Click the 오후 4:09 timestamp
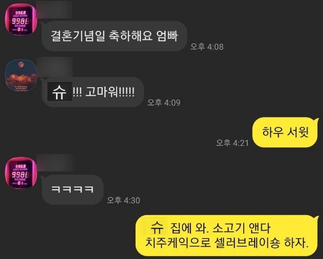This screenshot has height=259, width=323. click(164, 103)
